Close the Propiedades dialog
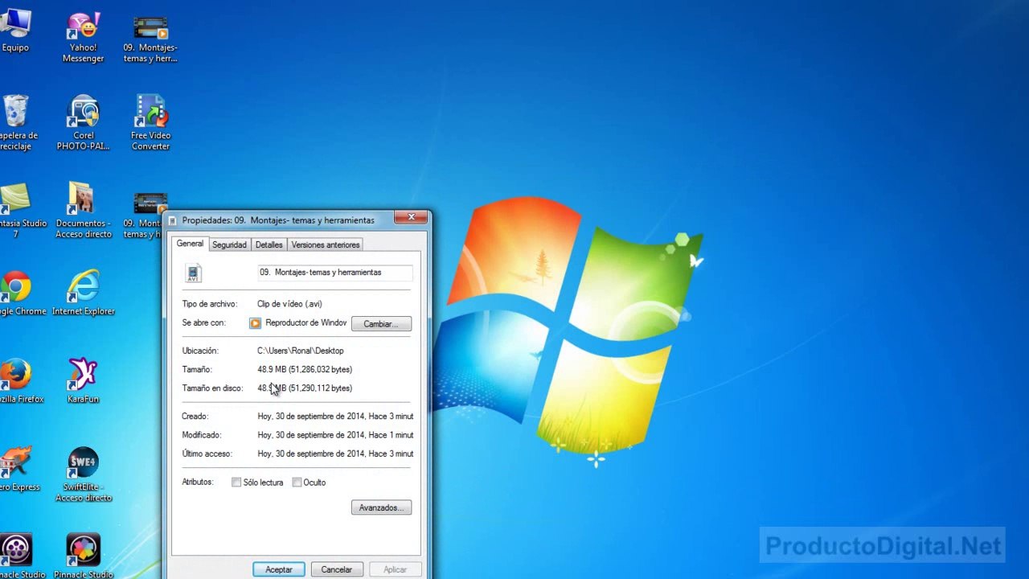Viewport: 1029px width, 579px height. tap(411, 217)
